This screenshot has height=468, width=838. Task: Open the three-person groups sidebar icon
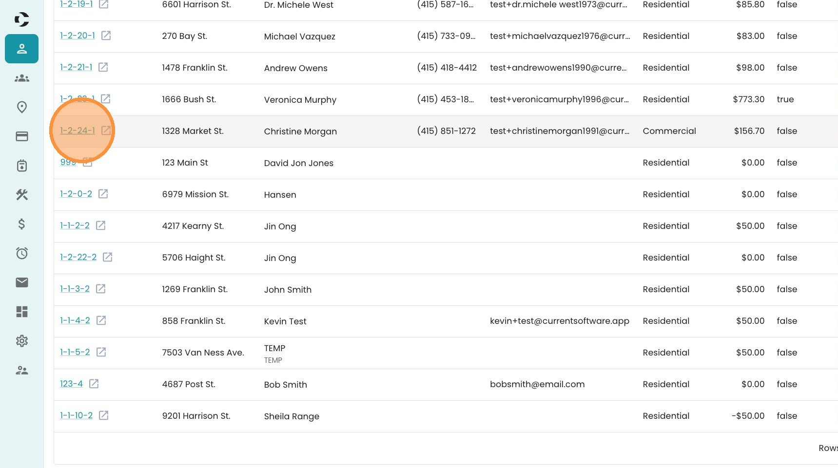point(21,78)
